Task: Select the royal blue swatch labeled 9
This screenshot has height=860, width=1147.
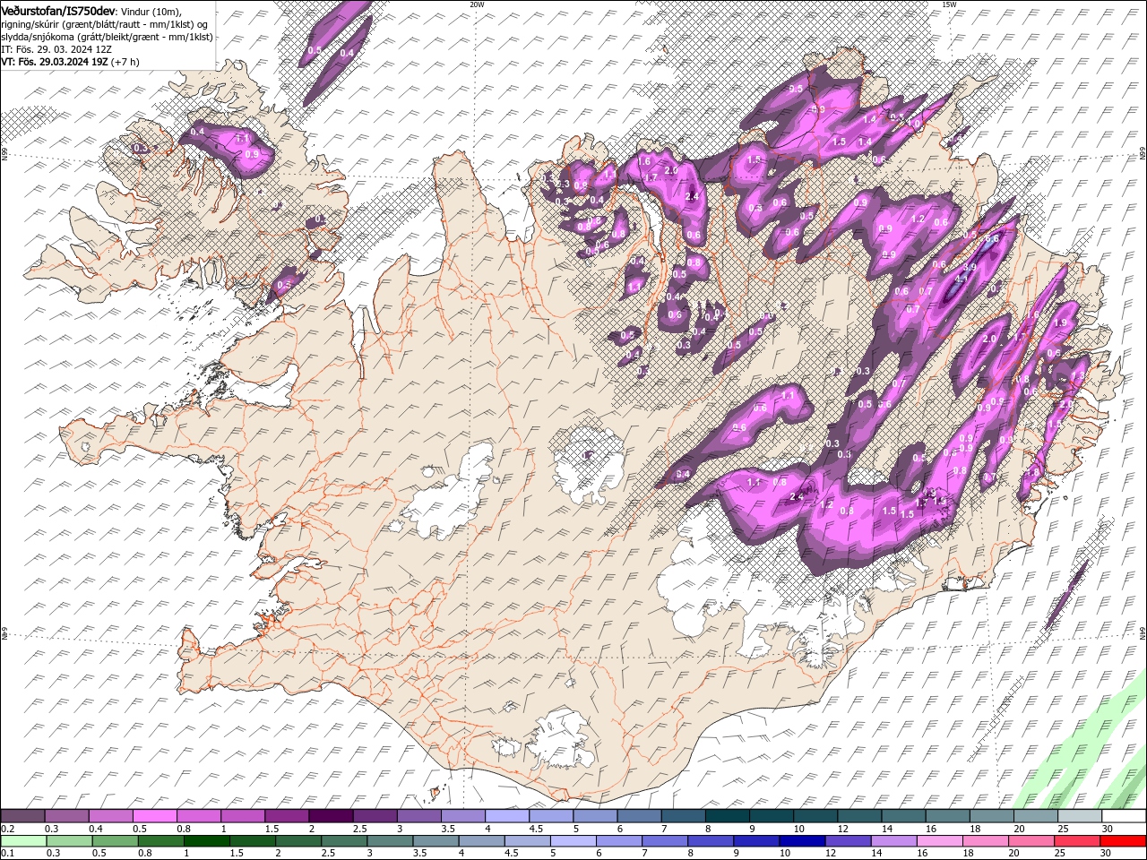Action: 755,841
